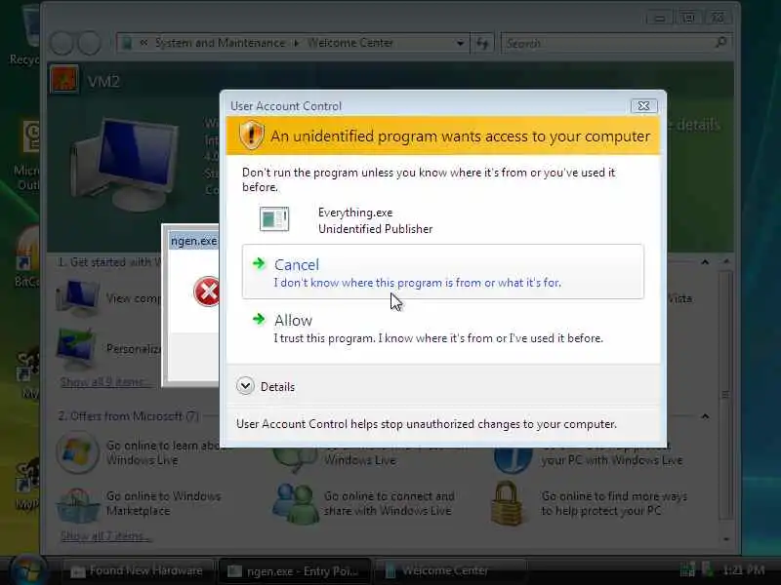781x585 pixels.
Task: Click the View computer details icon
Action: tap(79, 297)
